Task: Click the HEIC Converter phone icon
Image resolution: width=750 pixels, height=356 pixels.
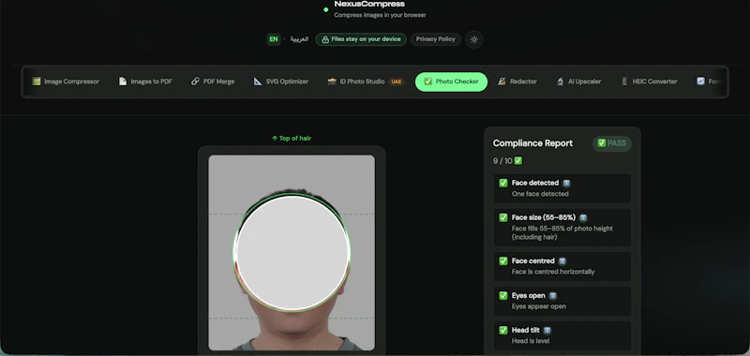Action: click(x=624, y=82)
